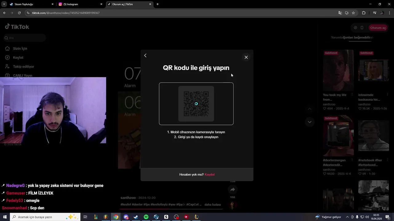Viewport: 394px width, 221px height.
Task: Open the Kaydol sign-up link
Action: pyautogui.click(x=210, y=174)
